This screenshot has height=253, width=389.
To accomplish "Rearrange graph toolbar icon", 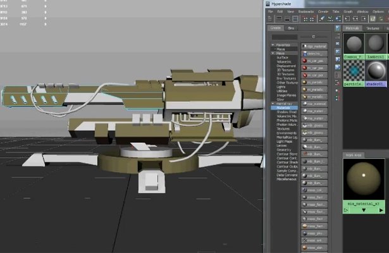I will click(x=330, y=18).
